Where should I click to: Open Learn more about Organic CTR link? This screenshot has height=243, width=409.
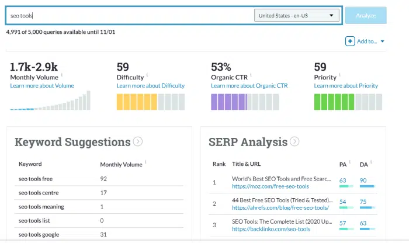(249, 85)
